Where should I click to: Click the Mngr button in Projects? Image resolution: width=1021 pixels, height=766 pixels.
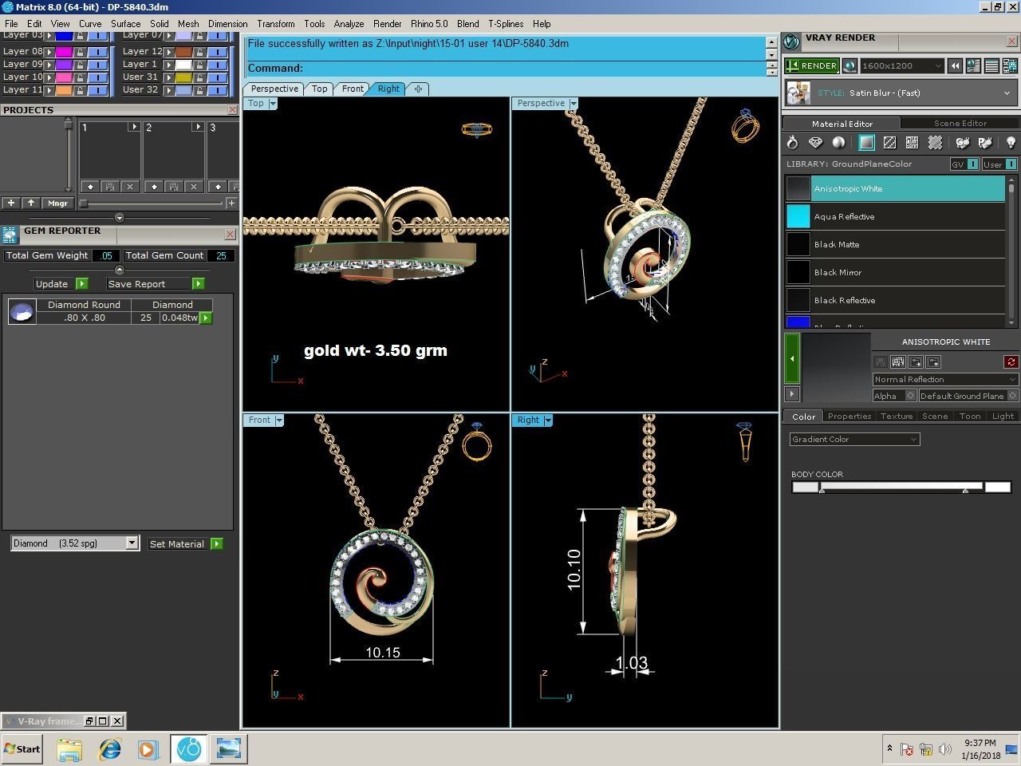(x=57, y=203)
